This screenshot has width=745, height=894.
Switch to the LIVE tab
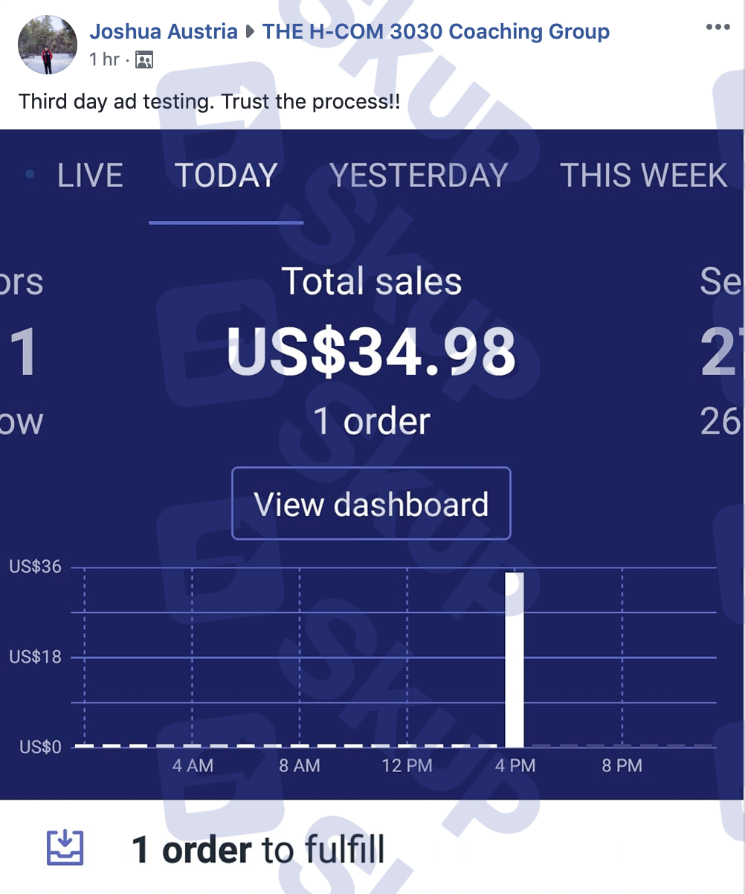[90, 176]
